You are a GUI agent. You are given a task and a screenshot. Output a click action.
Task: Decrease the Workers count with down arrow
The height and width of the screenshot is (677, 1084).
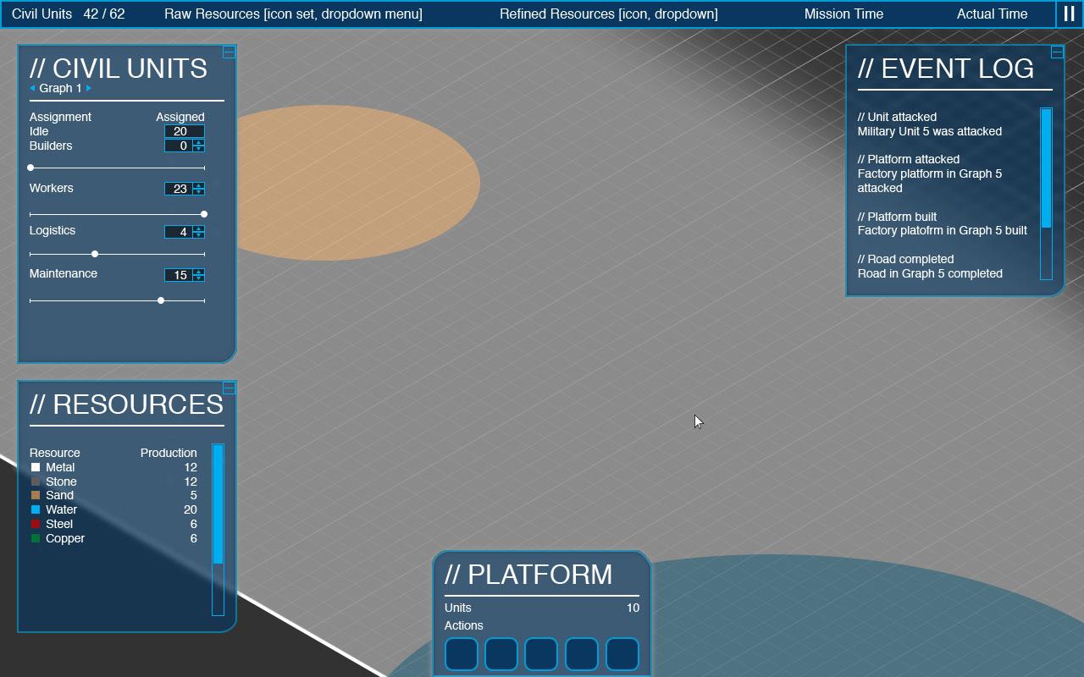pyautogui.click(x=198, y=191)
